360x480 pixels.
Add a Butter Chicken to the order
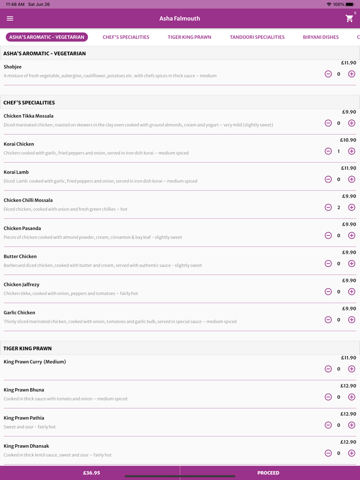click(352, 264)
